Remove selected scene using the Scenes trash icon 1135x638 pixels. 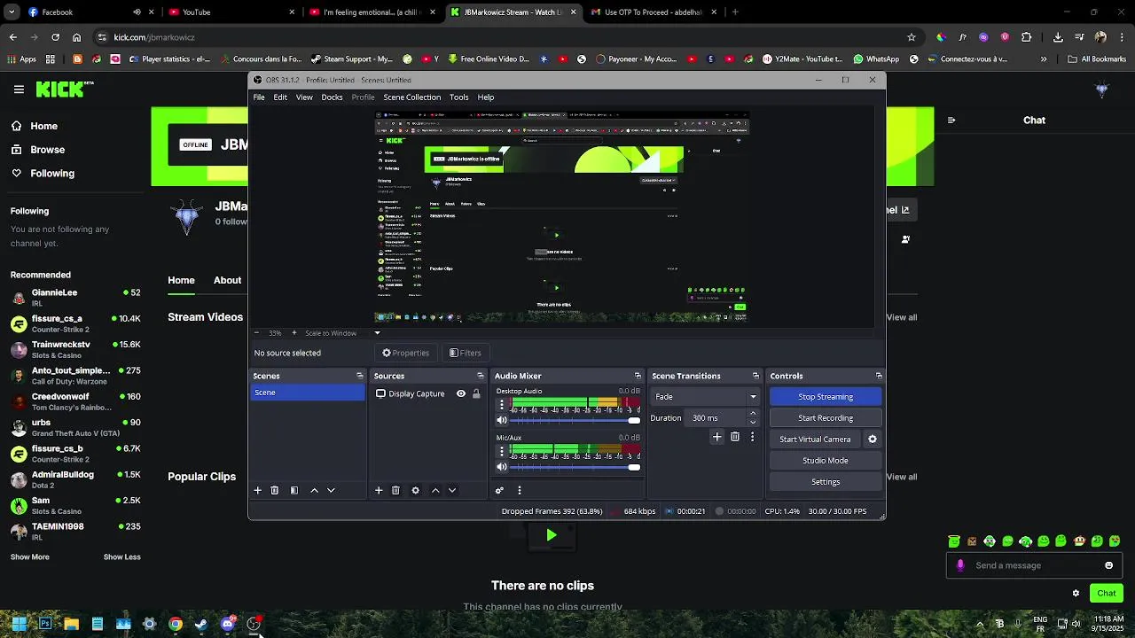click(x=275, y=490)
